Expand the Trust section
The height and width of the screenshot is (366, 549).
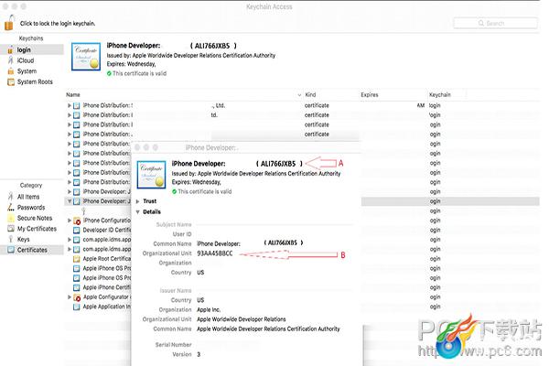click(138, 201)
